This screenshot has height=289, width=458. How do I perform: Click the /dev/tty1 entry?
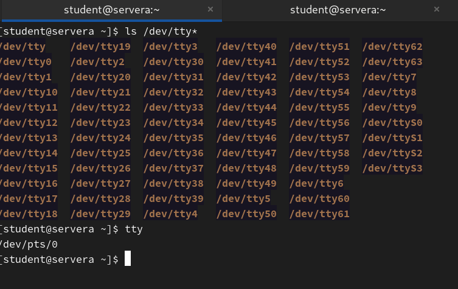[26, 77]
